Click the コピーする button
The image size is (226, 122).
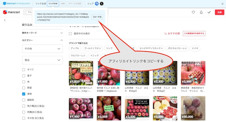coord(97,17)
